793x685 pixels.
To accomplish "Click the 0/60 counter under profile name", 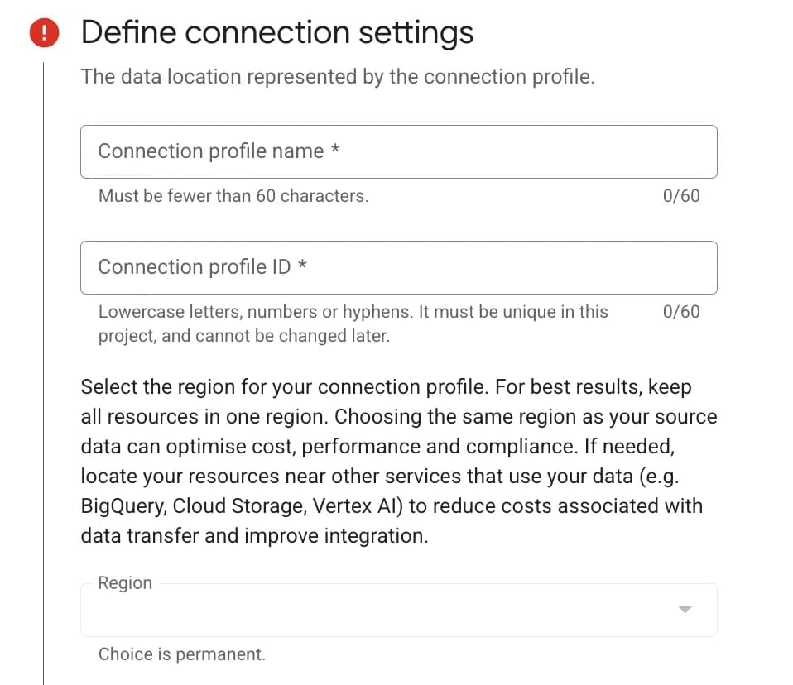I will click(x=680, y=196).
